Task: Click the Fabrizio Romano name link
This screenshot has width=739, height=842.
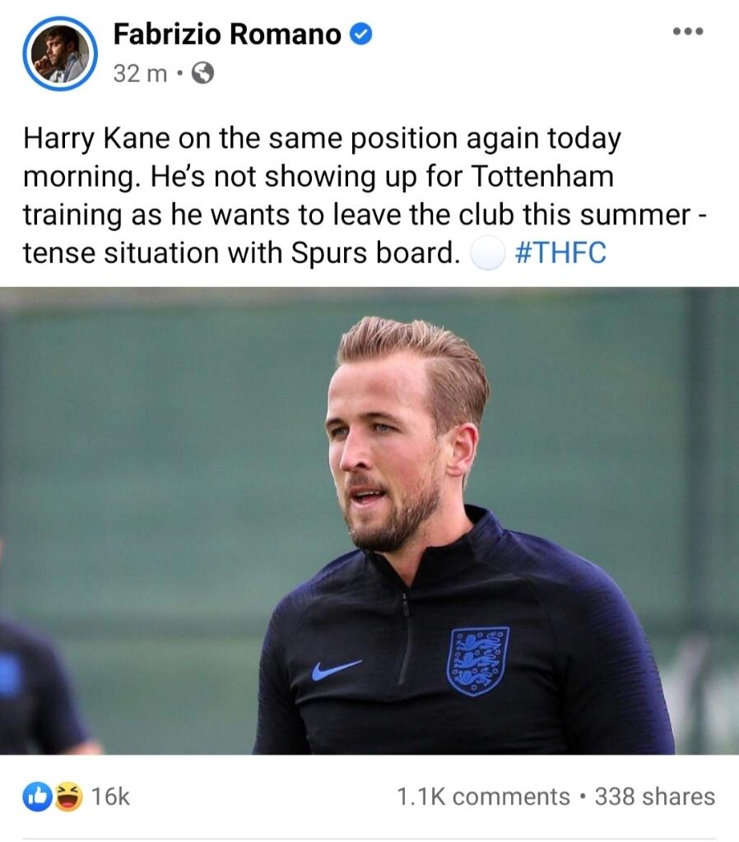Action: pyautogui.click(x=226, y=35)
